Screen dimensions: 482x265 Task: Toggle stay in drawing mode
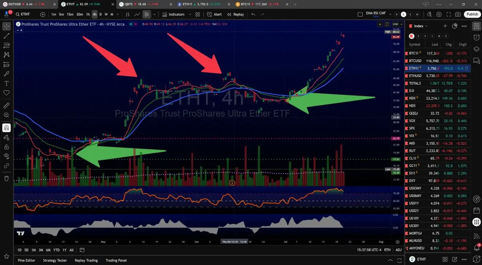tap(6, 137)
